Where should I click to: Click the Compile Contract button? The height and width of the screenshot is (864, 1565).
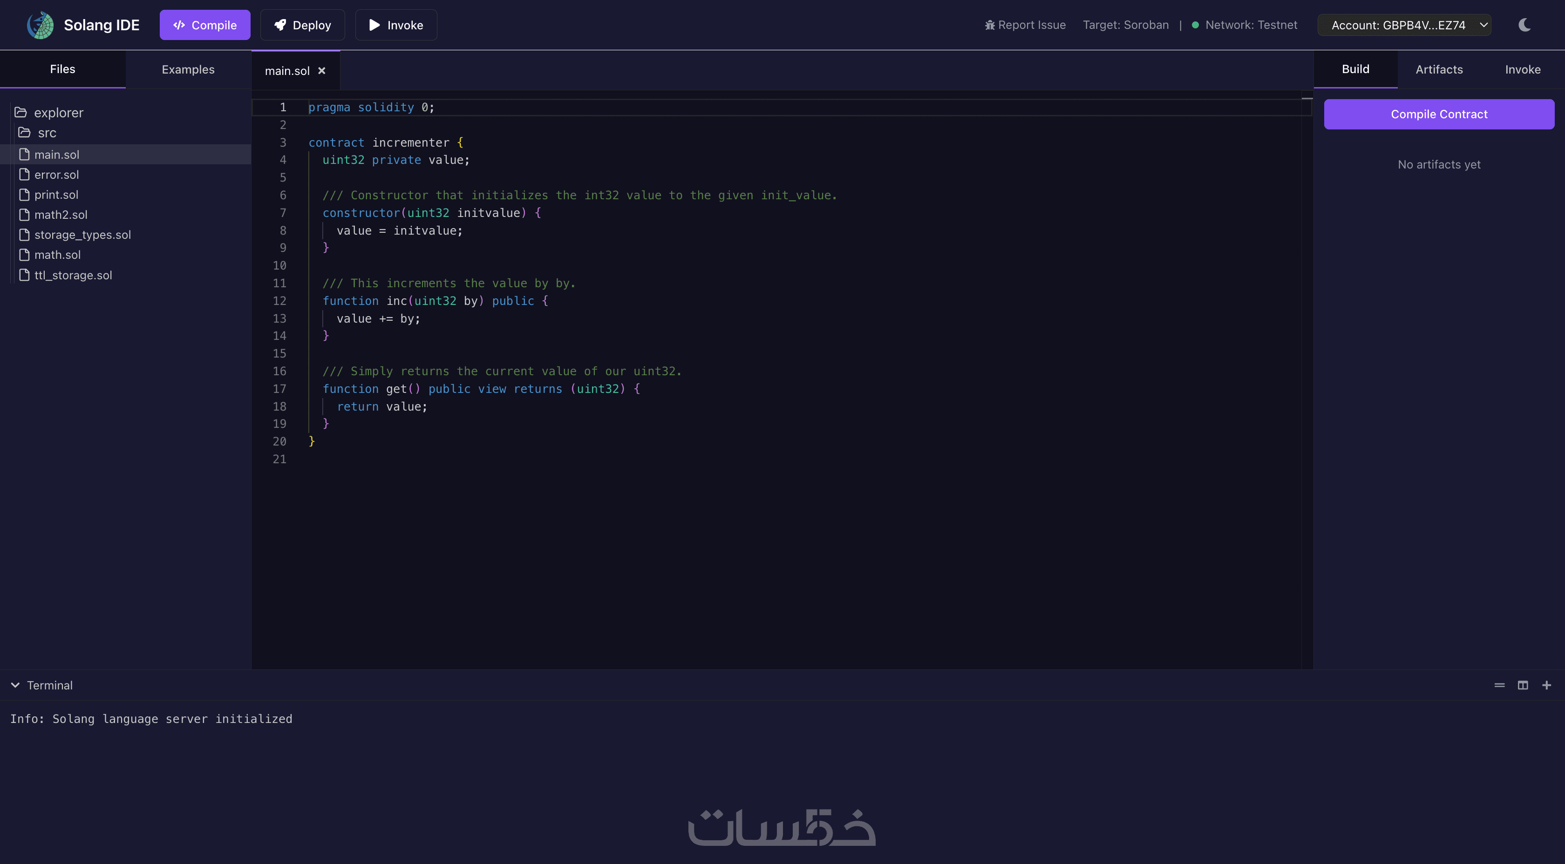coord(1439,114)
